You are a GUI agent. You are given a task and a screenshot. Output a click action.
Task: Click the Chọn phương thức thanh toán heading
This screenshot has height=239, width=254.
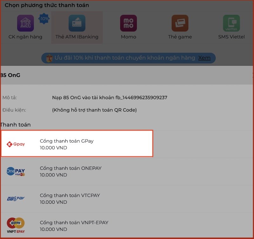[x=47, y=5]
